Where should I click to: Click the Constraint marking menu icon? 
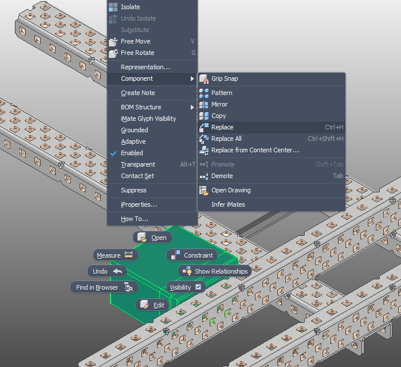[176, 255]
